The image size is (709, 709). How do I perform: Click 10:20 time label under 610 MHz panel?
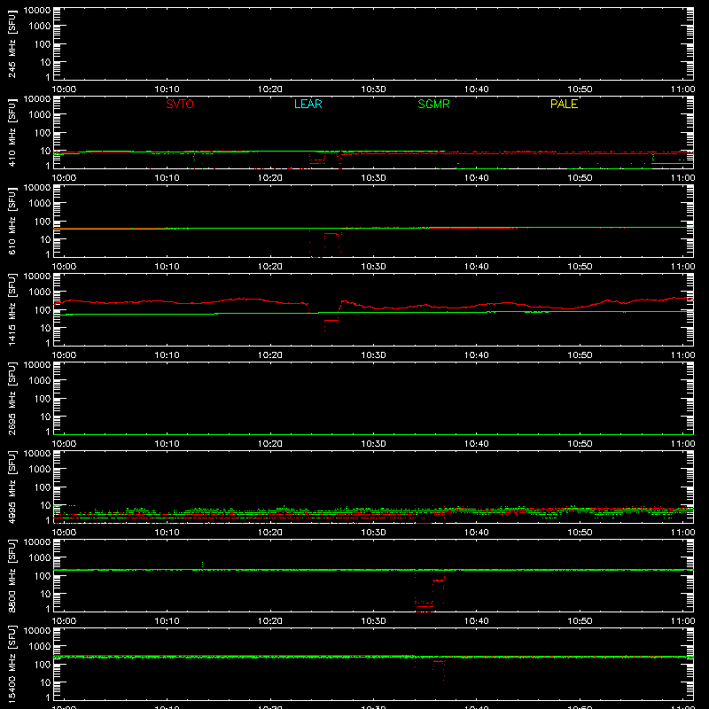point(270,267)
